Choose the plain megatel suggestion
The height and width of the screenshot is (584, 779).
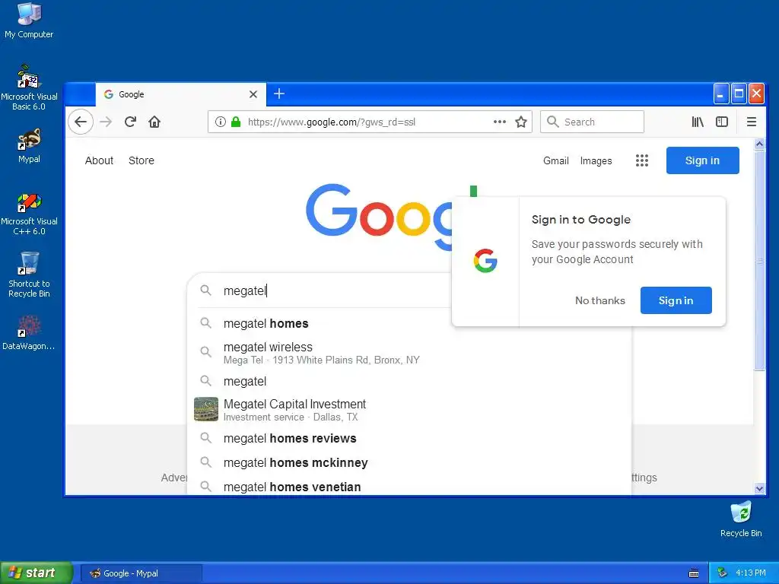point(409,382)
